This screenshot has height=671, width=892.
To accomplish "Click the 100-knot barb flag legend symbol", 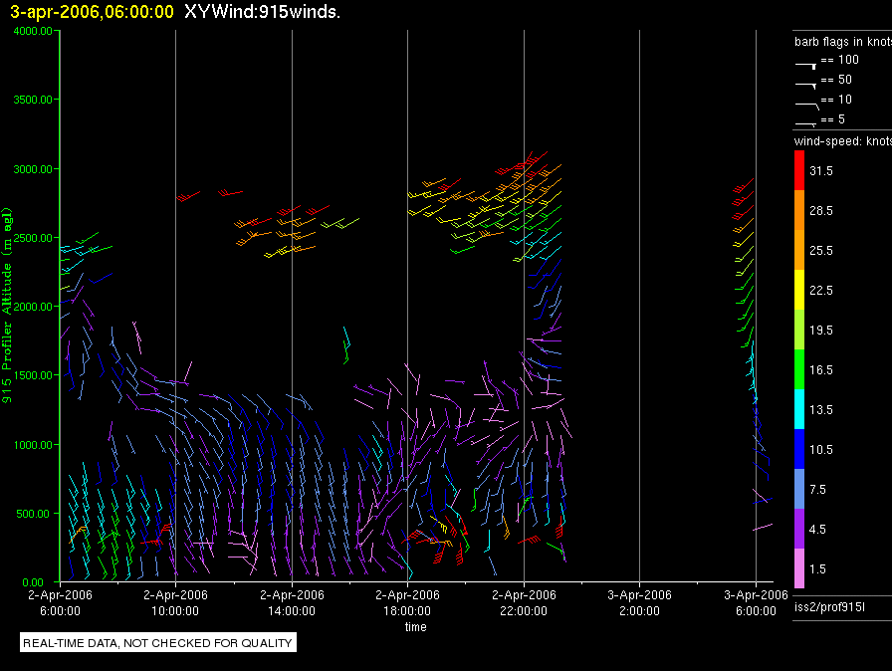I will coord(805,66).
